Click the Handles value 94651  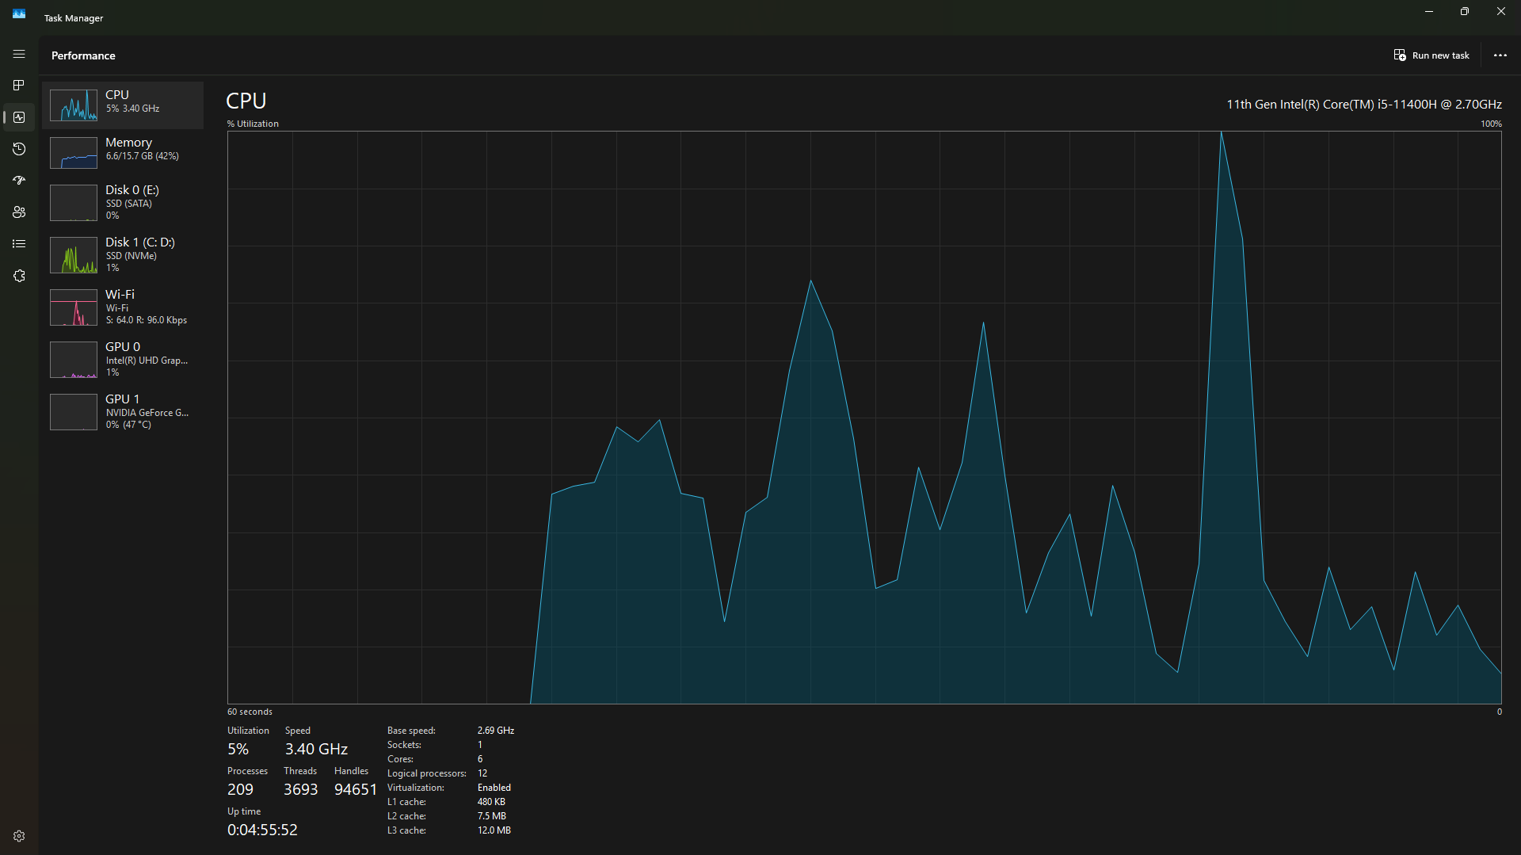click(356, 789)
